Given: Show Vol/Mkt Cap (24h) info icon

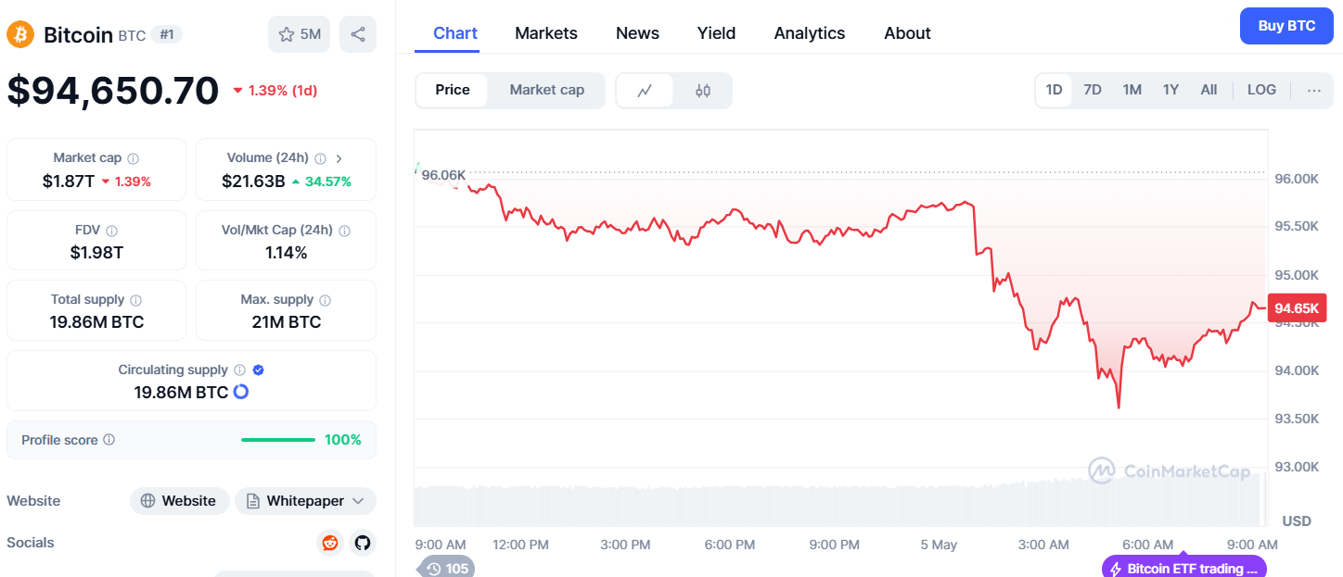Looking at the screenshot, I should point(342,231).
